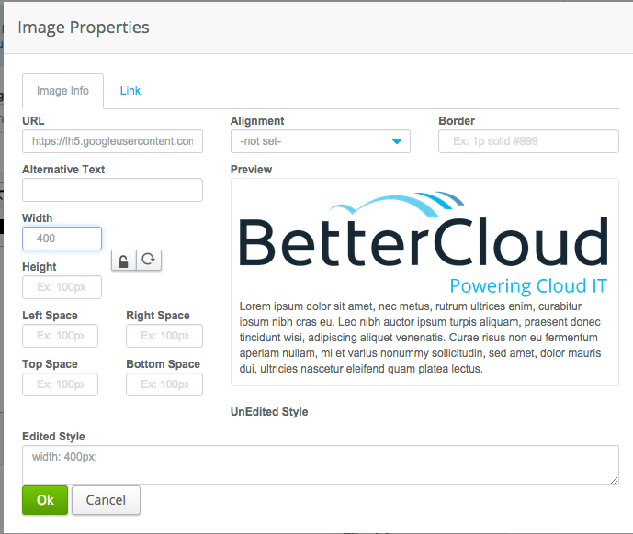Click the Image Properties dialog title
633x534 pixels.
click(x=84, y=28)
